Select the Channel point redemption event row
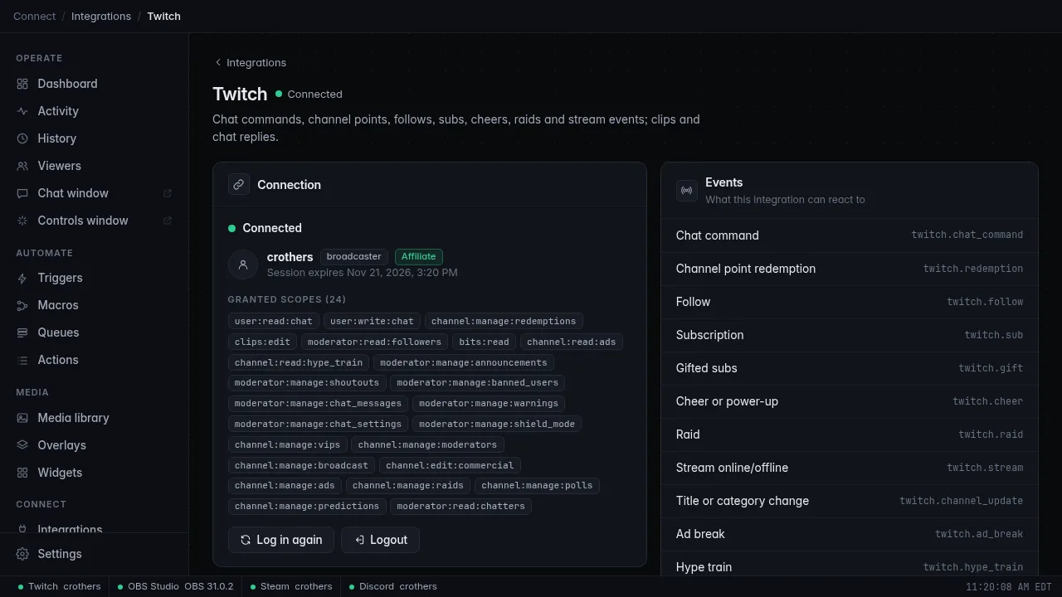 click(x=850, y=269)
